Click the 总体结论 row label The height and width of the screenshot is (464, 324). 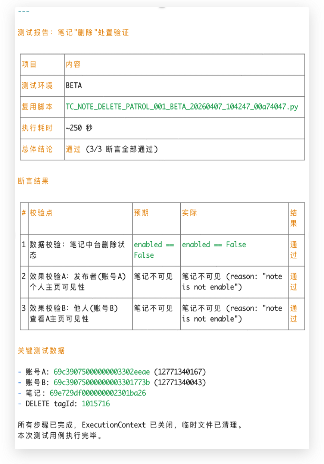click(37, 149)
